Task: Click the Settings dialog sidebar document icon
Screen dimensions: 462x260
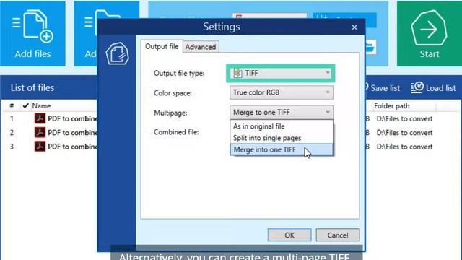Action: (117, 53)
